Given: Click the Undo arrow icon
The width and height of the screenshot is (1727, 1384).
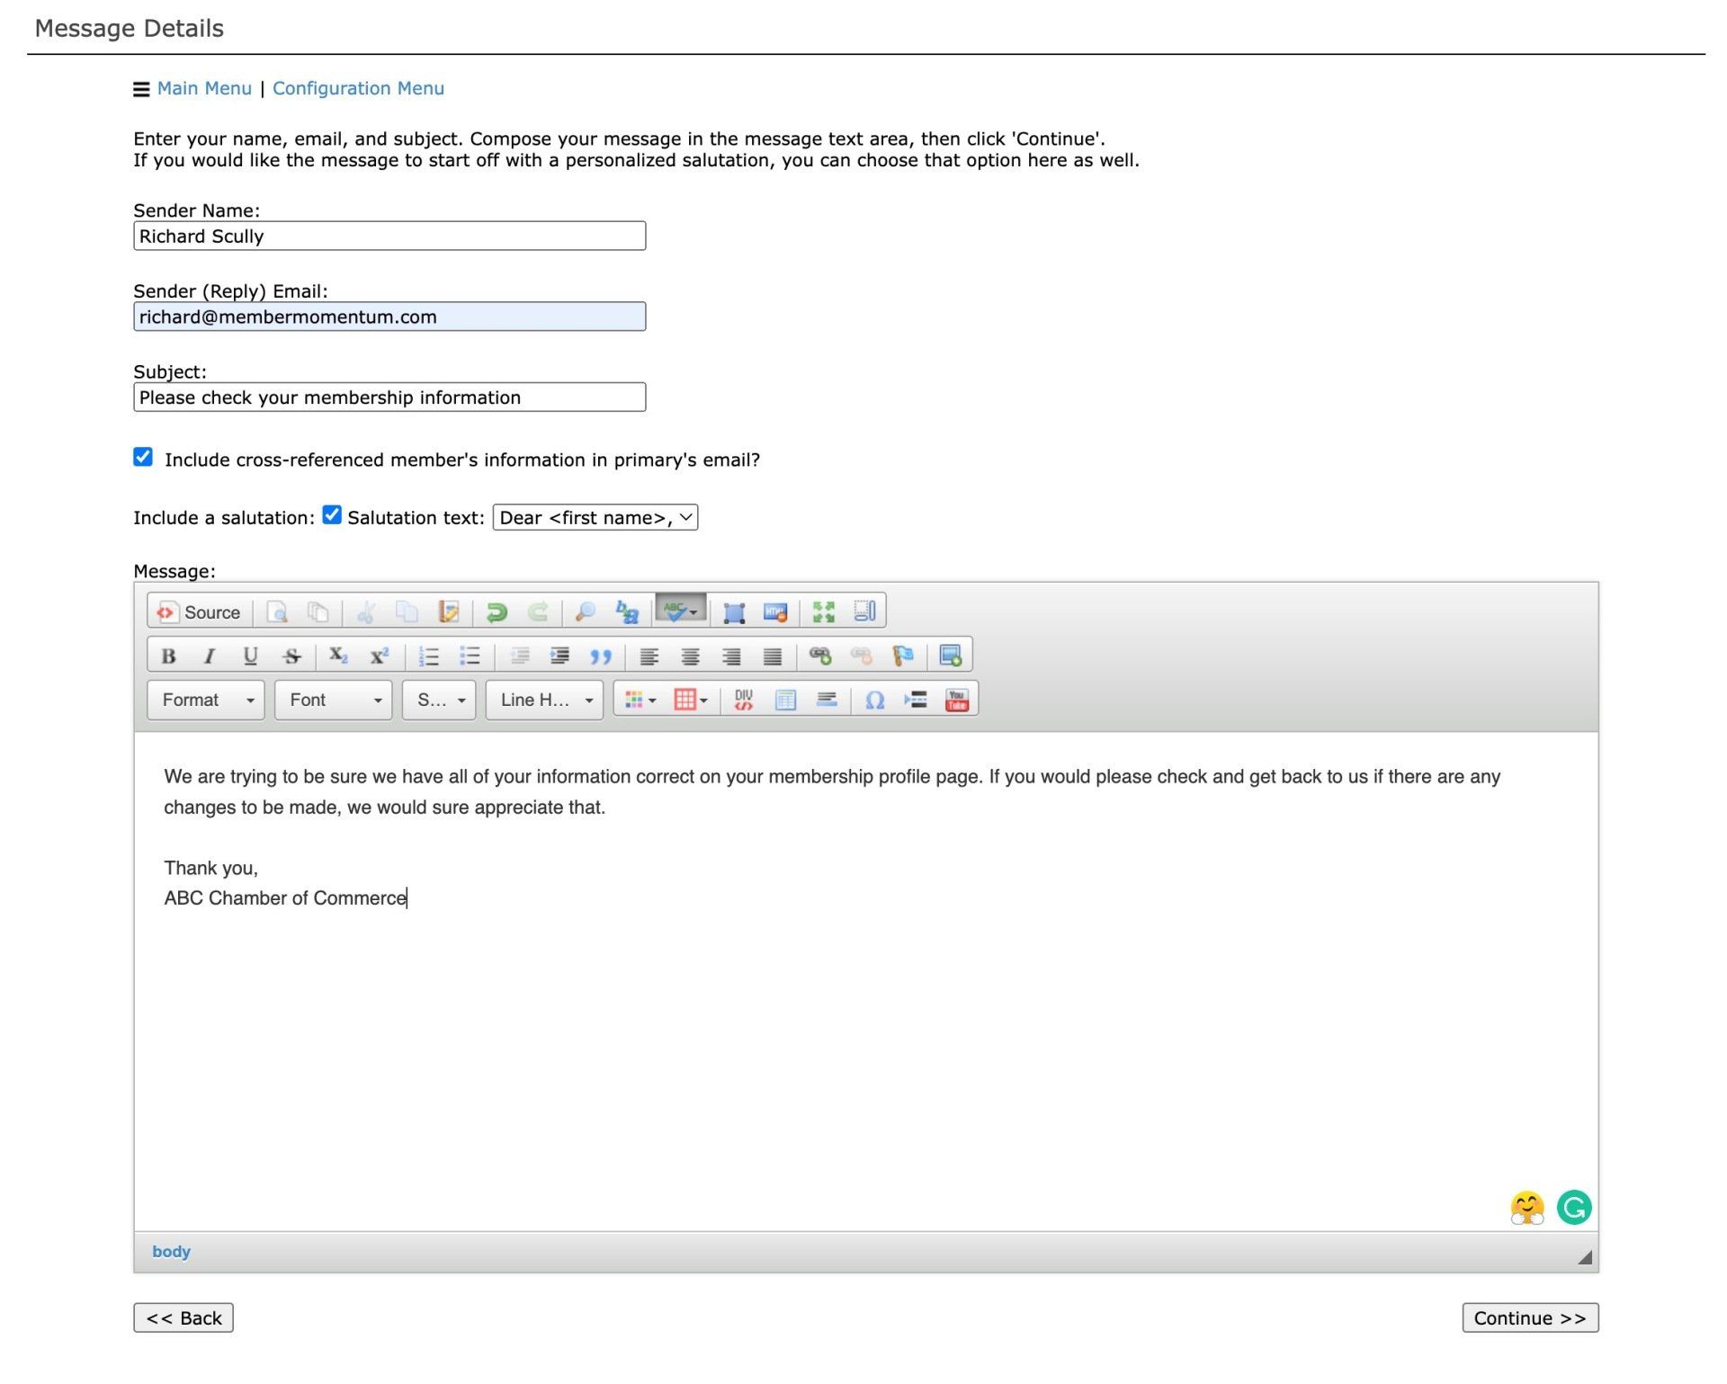Looking at the screenshot, I should tap(496, 612).
